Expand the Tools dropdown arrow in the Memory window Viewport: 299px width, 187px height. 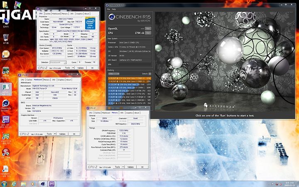pyautogui.click(x=123, y=167)
